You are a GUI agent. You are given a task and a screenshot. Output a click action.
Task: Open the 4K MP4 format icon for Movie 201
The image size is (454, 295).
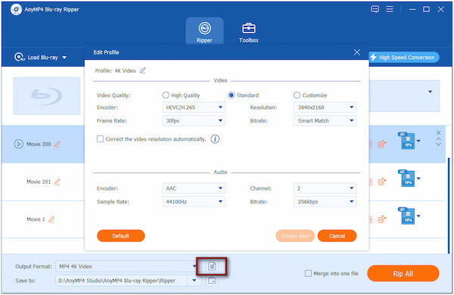(x=407, y=179)
